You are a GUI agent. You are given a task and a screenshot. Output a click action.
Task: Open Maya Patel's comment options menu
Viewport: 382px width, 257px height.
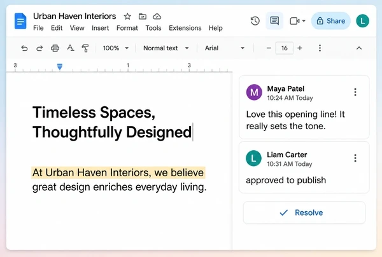coord(355,92)
